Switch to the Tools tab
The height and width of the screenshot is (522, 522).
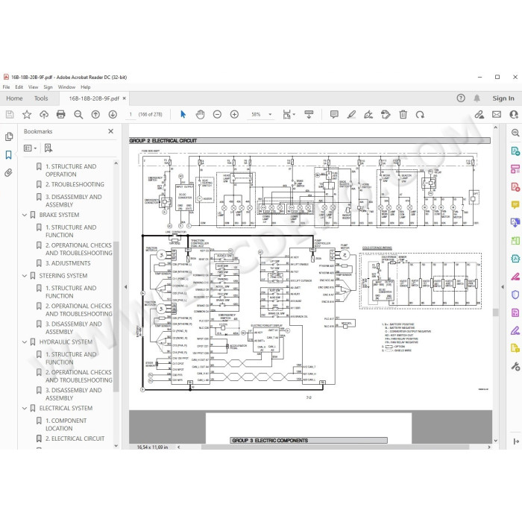41,98
